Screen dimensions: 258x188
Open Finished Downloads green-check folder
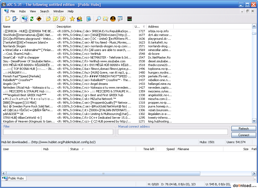point(55,19)
